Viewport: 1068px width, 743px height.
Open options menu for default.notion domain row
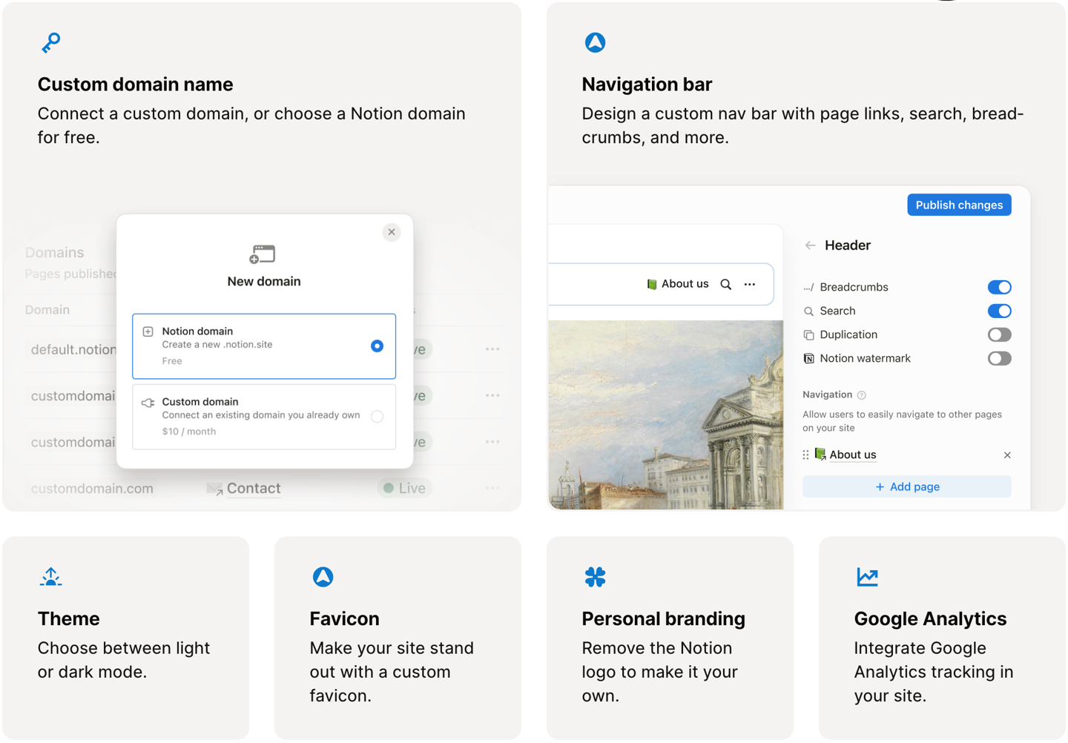pos(492,349)
